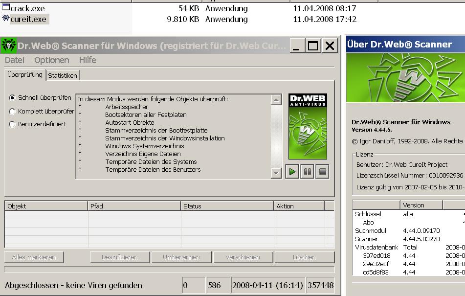Sort results by the Pfad column header
465x296 pixels.
pyautogui.click(x=134, y=206)
